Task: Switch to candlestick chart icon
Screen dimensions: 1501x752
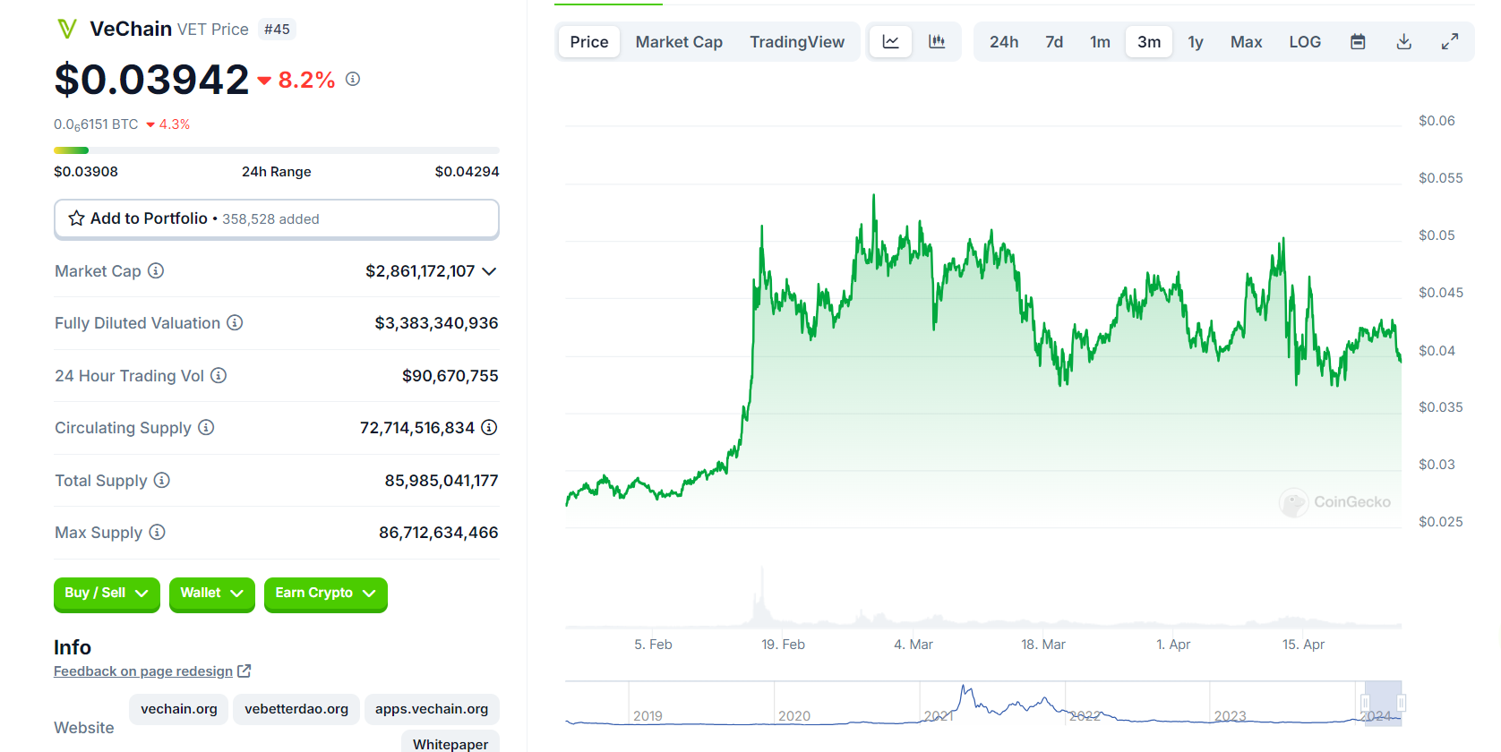Action: click(937, 42)
